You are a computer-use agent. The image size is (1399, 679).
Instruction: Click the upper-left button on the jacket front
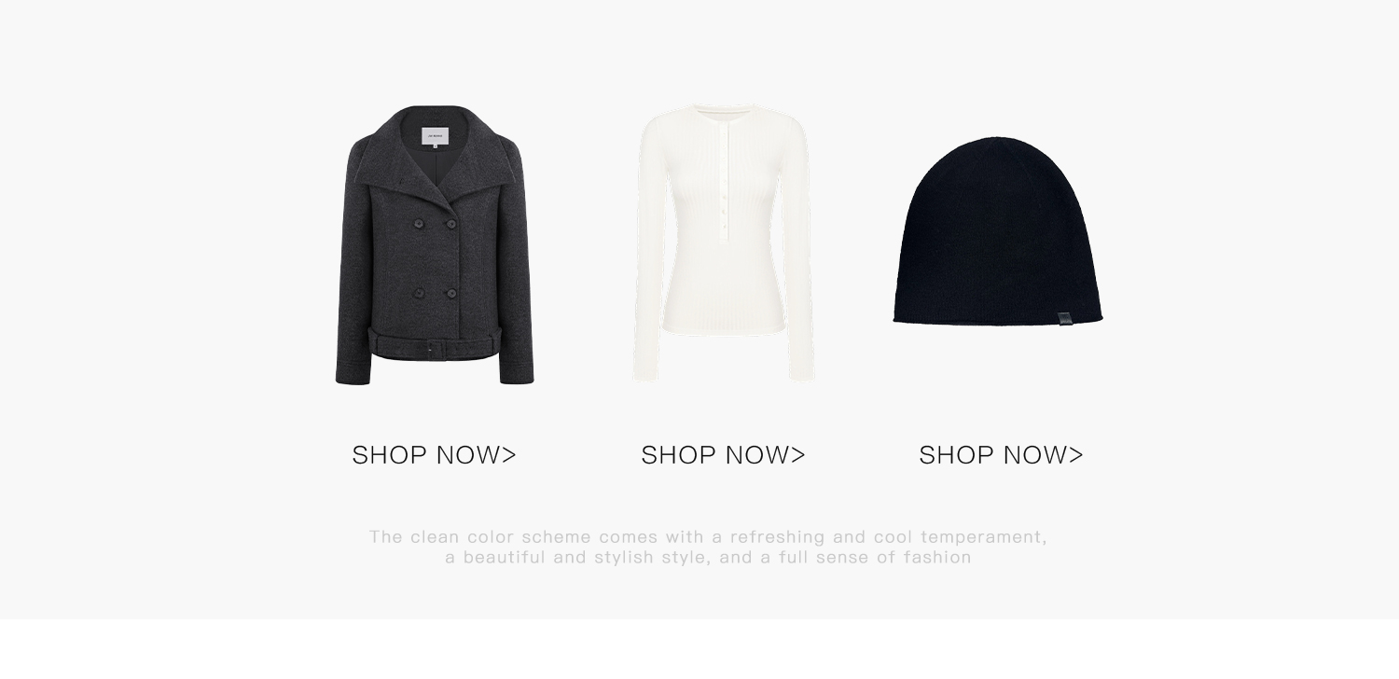coord(419,224)
